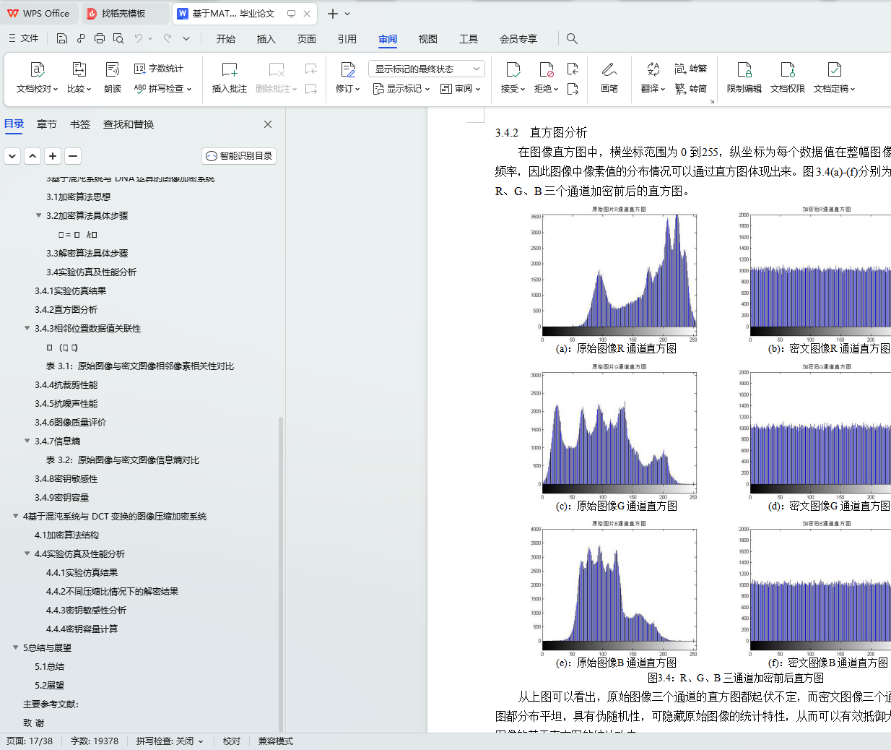Click the 文档定稿 finalize document icon
891x750 pixels.
834,69
